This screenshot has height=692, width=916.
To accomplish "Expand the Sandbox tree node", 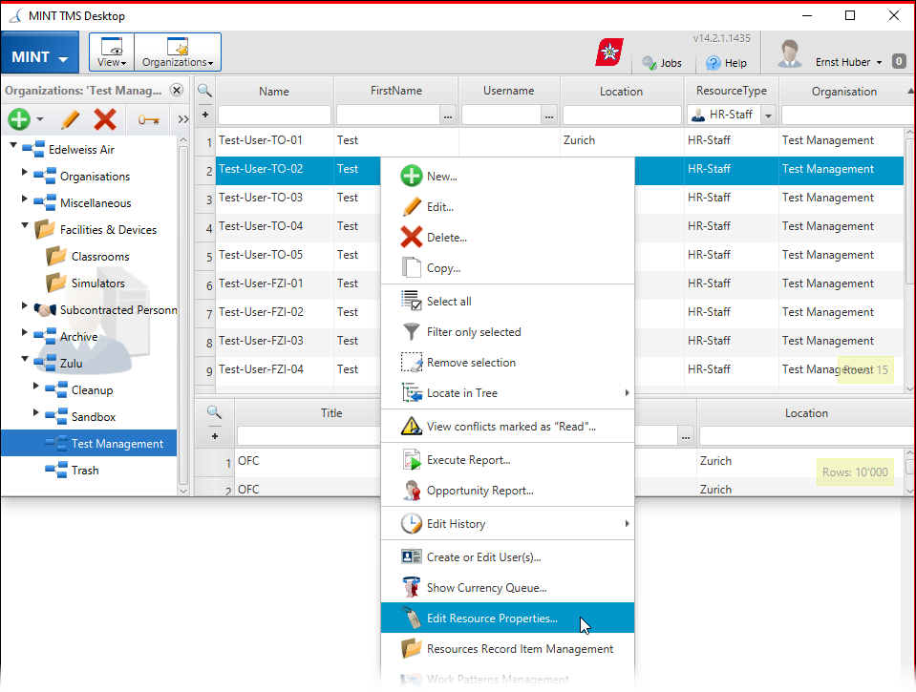I will 35,412.
